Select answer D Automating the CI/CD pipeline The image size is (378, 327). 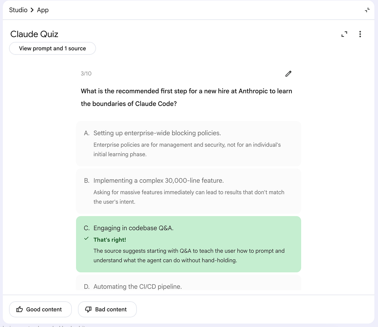pos(188,283)
